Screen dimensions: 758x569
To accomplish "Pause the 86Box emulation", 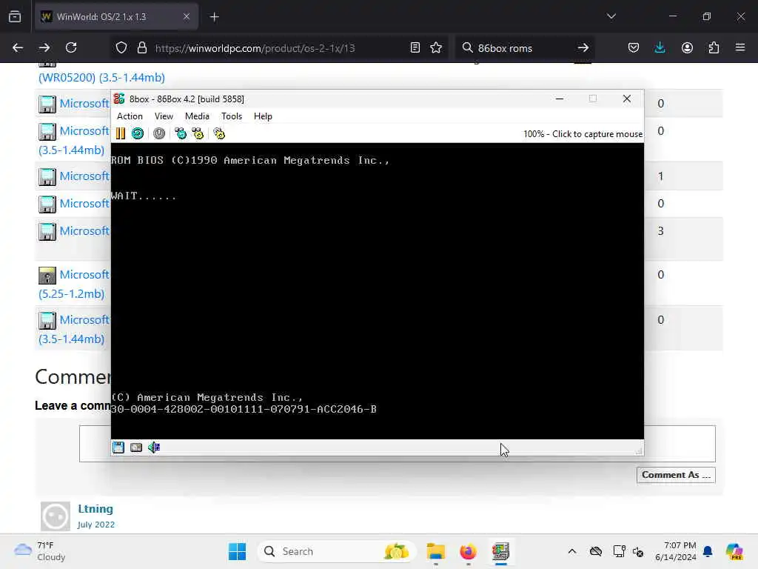I will [121, 133].
